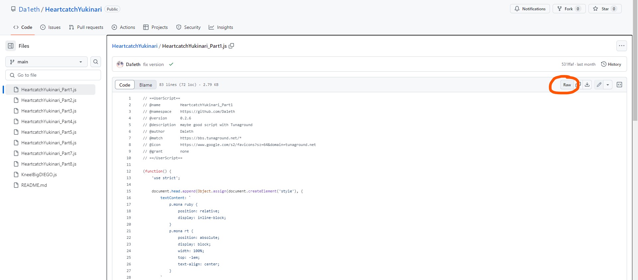Viewport: 638px width, 280px height.
Task: Click the Raw button
Action: 567,85
